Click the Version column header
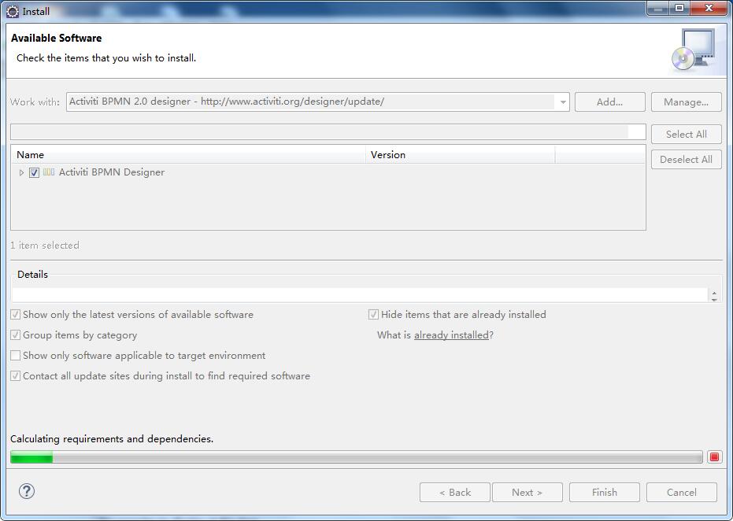The image size is (733, 521). coord(461,155)
